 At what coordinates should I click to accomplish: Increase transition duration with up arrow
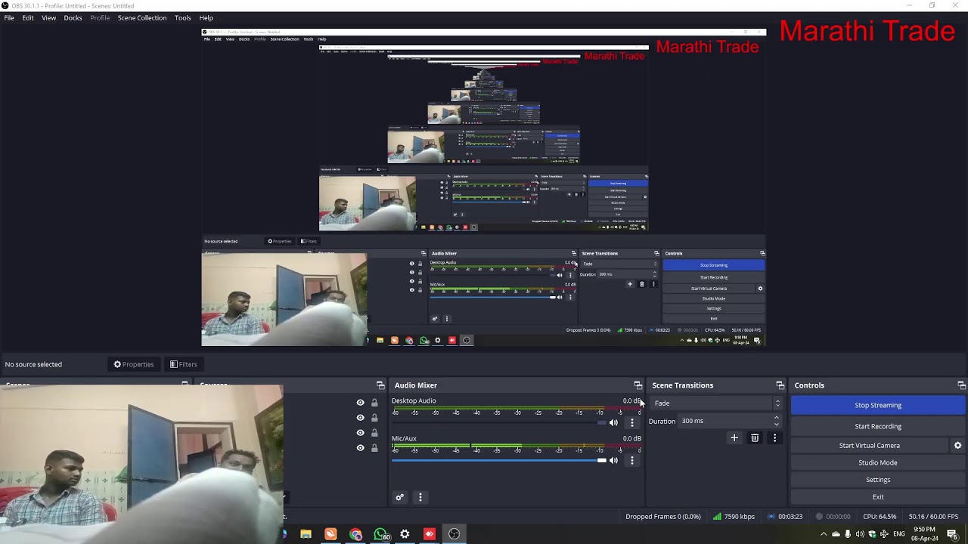click(x=776, y=418)
